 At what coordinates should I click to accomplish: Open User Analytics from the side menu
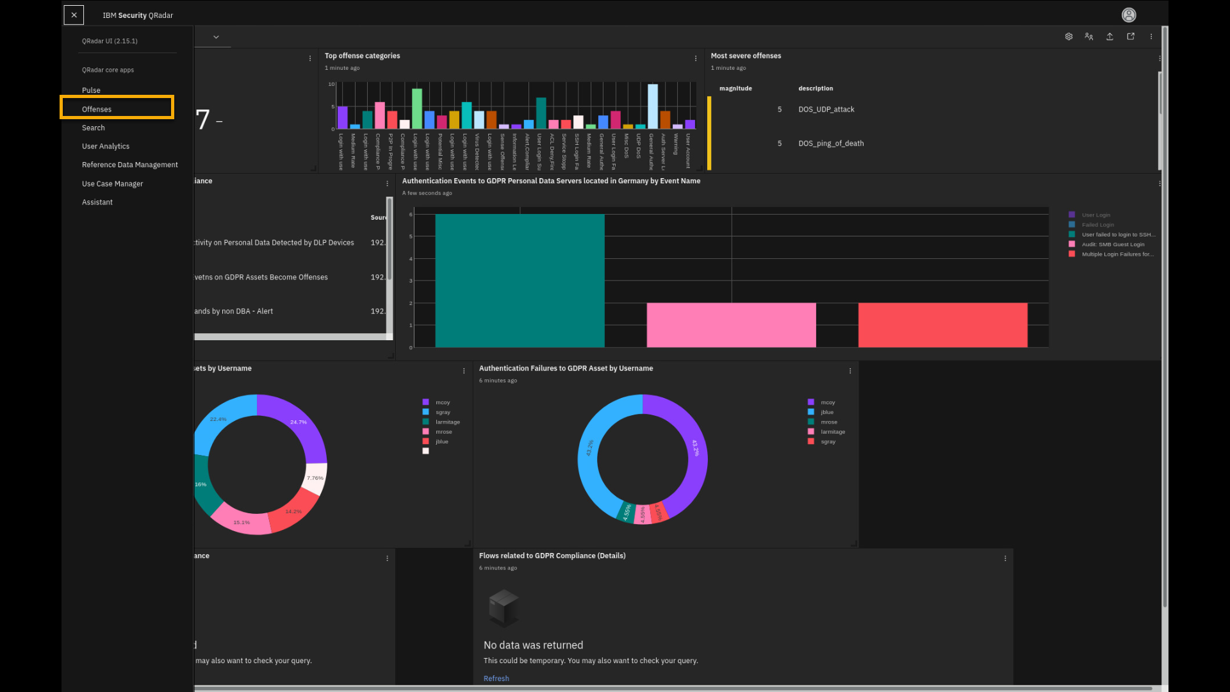pos(106,146)
